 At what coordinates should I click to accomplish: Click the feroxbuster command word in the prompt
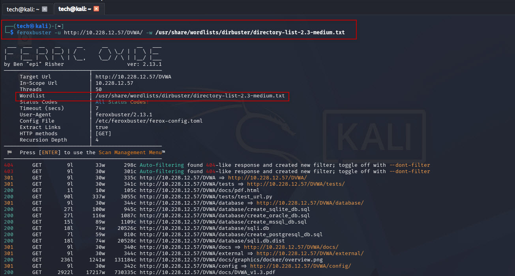click(34, 32)
